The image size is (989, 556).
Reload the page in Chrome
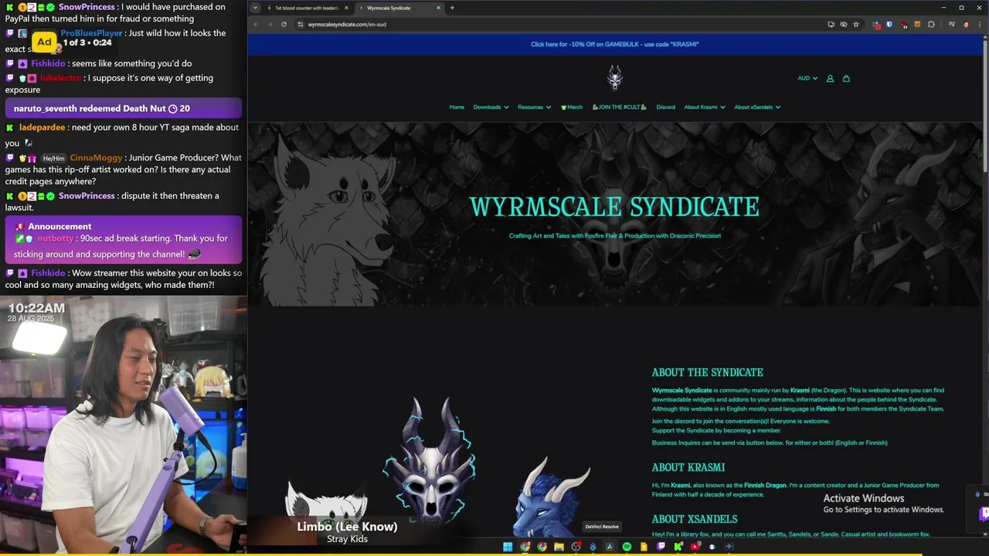pyautogui.click(x=284, y=24)
